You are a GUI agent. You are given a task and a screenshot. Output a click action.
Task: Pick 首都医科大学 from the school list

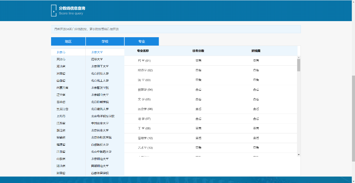100,145
